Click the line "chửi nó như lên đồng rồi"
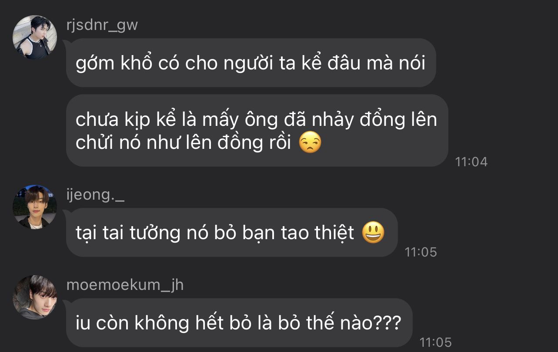 (183, 143)
